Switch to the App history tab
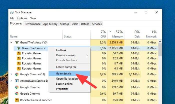Screen dimensions: 175x104 (50, 24)
